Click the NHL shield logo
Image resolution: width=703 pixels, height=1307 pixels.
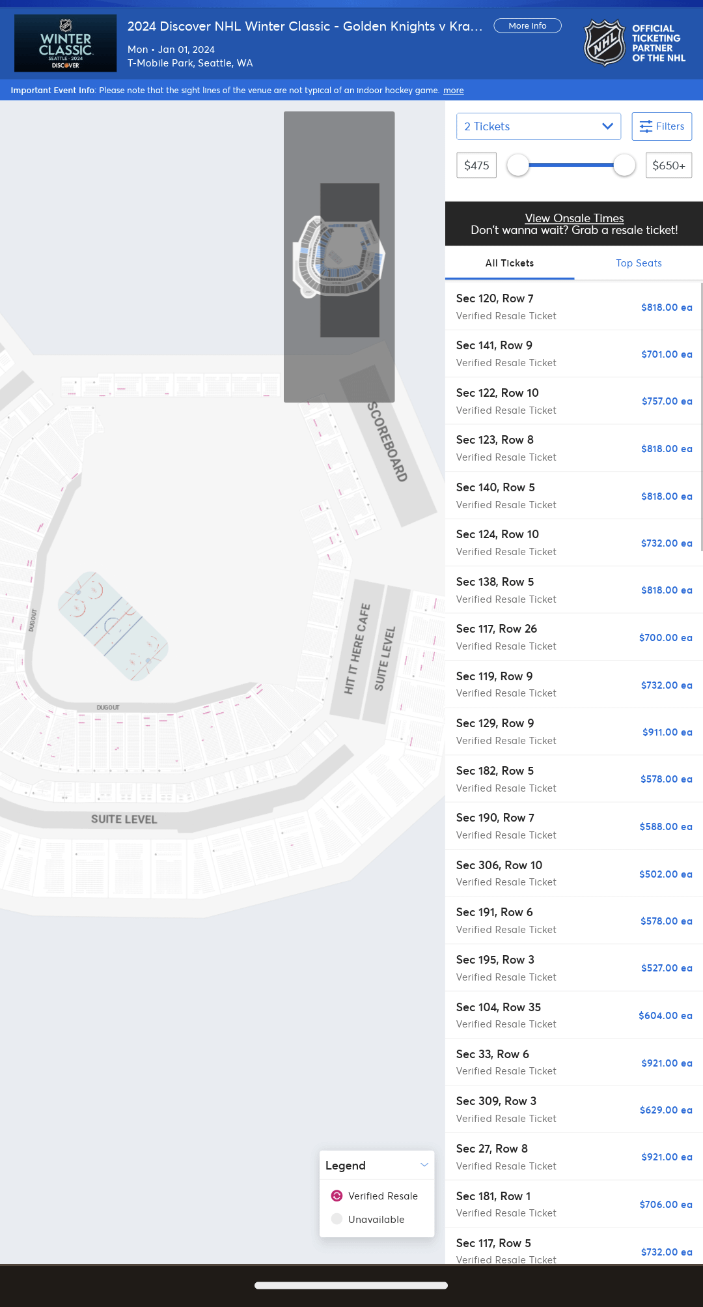(x=605, y=43)
